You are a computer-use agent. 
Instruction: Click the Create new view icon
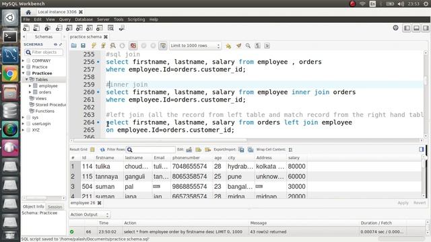tap(79, 28)
